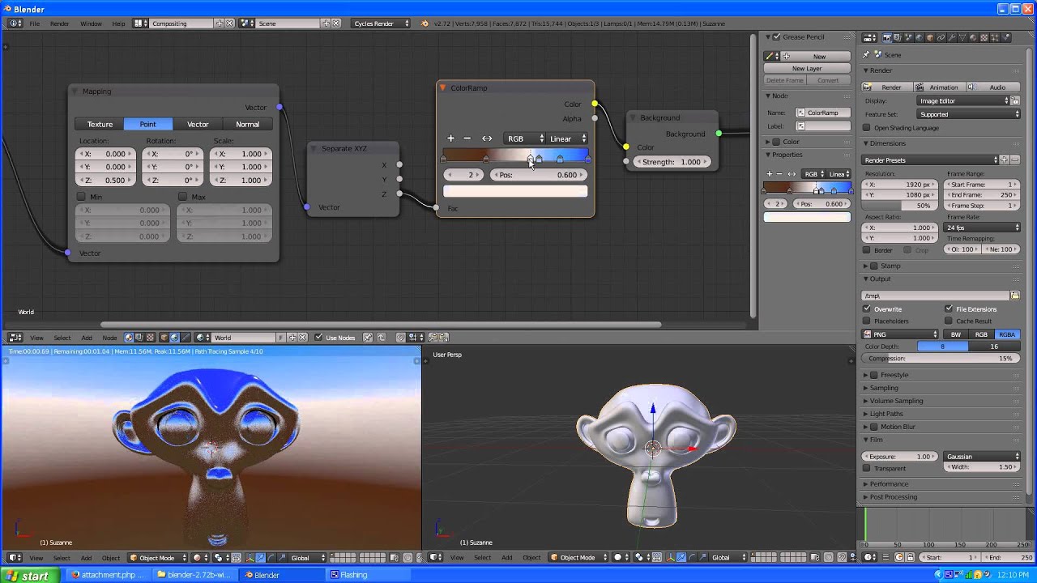Click the folder icon for output path

pos(1015,296)
